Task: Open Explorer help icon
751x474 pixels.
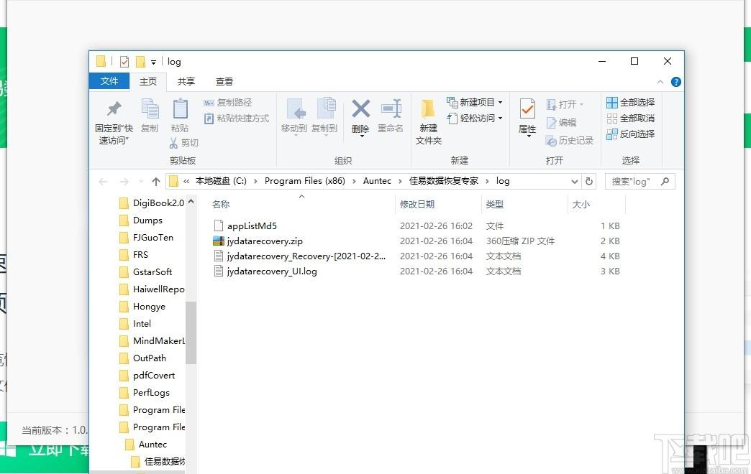Action: [675, 82]
